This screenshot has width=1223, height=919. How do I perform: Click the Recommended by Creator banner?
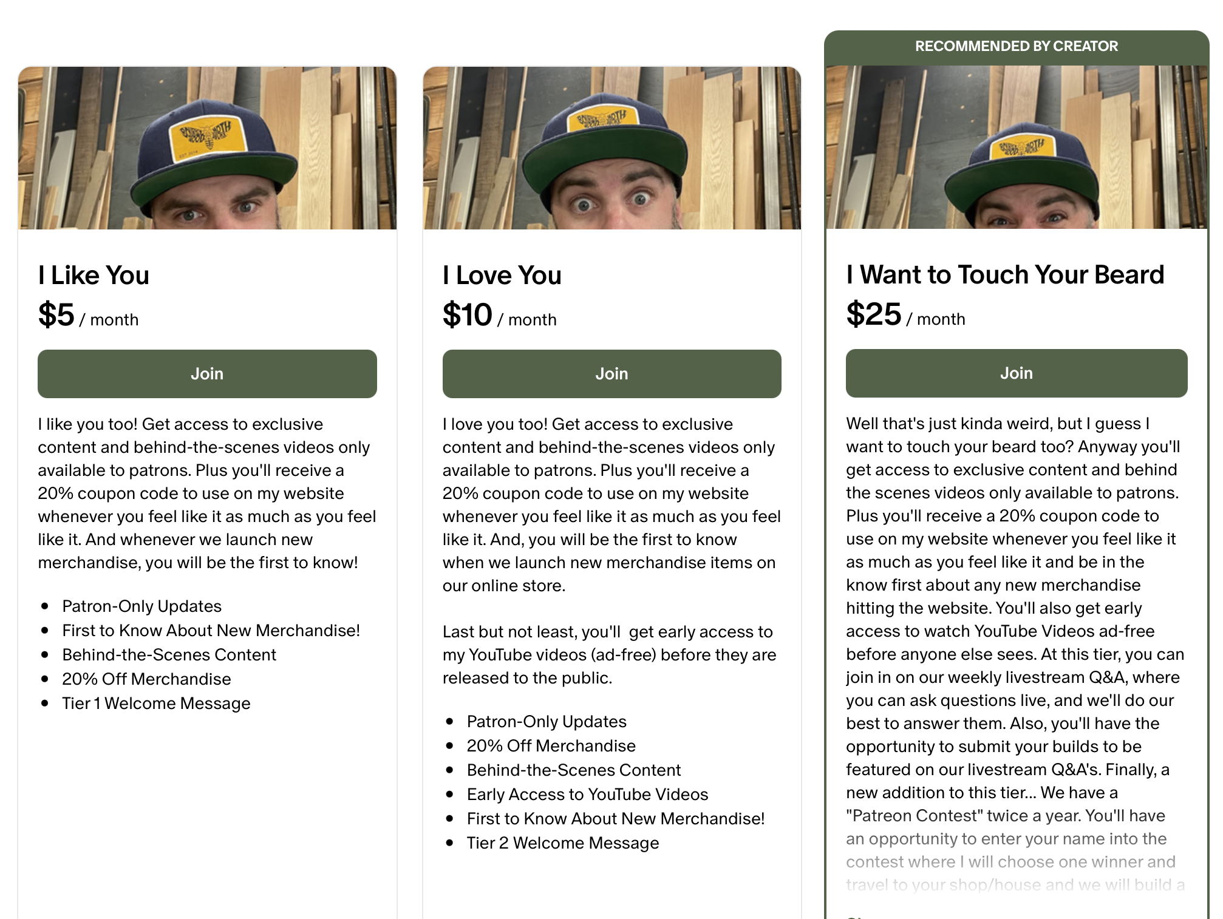(x=1017, y=47)
